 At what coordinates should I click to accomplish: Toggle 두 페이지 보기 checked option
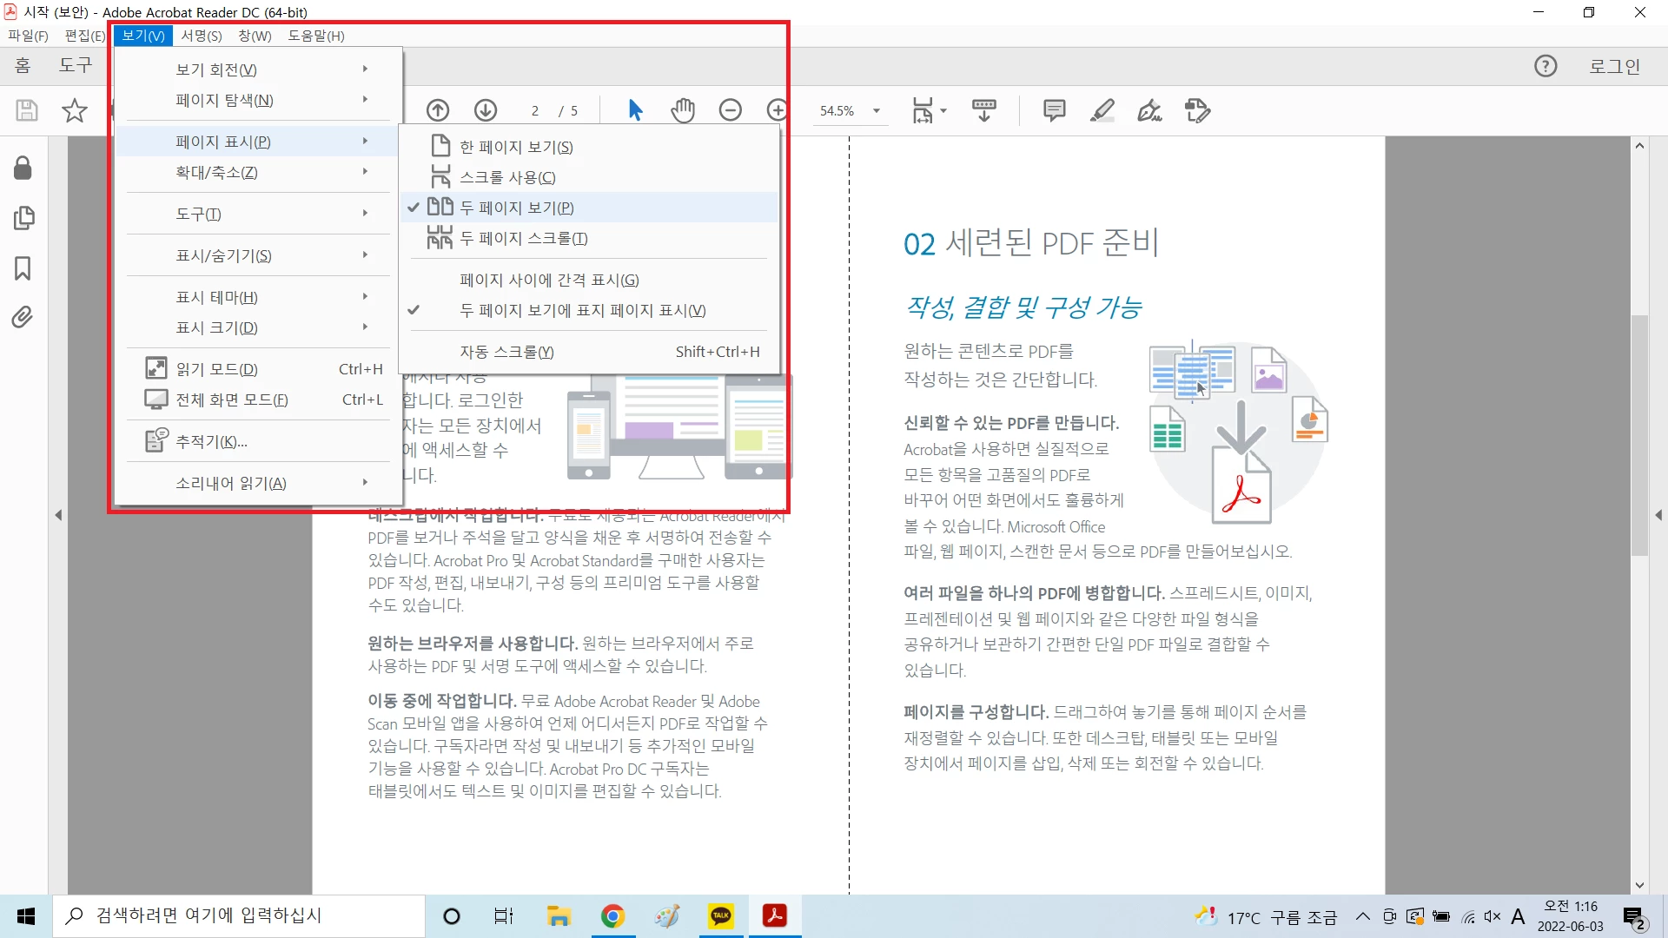click(x=516, y=208)
